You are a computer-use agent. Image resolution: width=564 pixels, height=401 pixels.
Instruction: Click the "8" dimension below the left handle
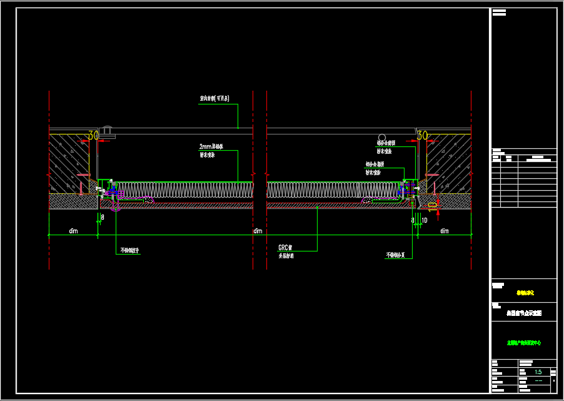(x=103, y=217)
